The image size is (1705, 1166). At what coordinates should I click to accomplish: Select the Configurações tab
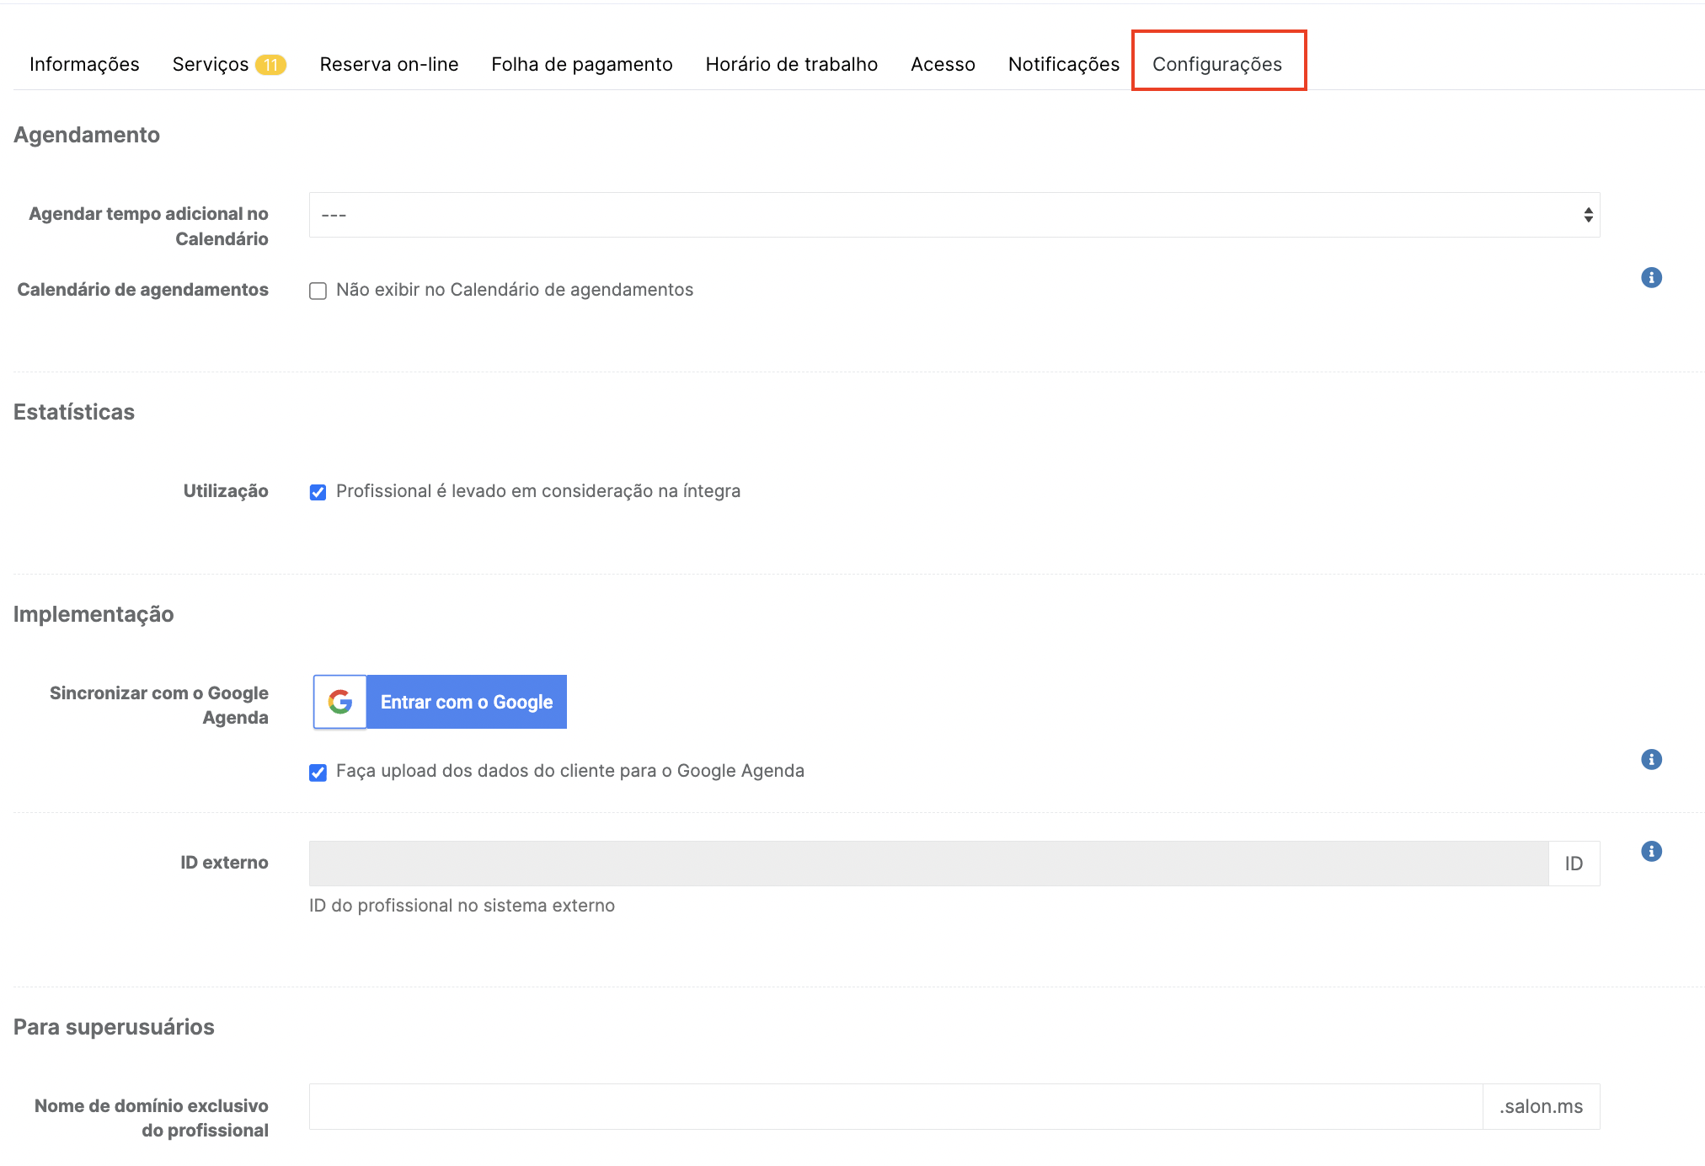point(1217,65)
